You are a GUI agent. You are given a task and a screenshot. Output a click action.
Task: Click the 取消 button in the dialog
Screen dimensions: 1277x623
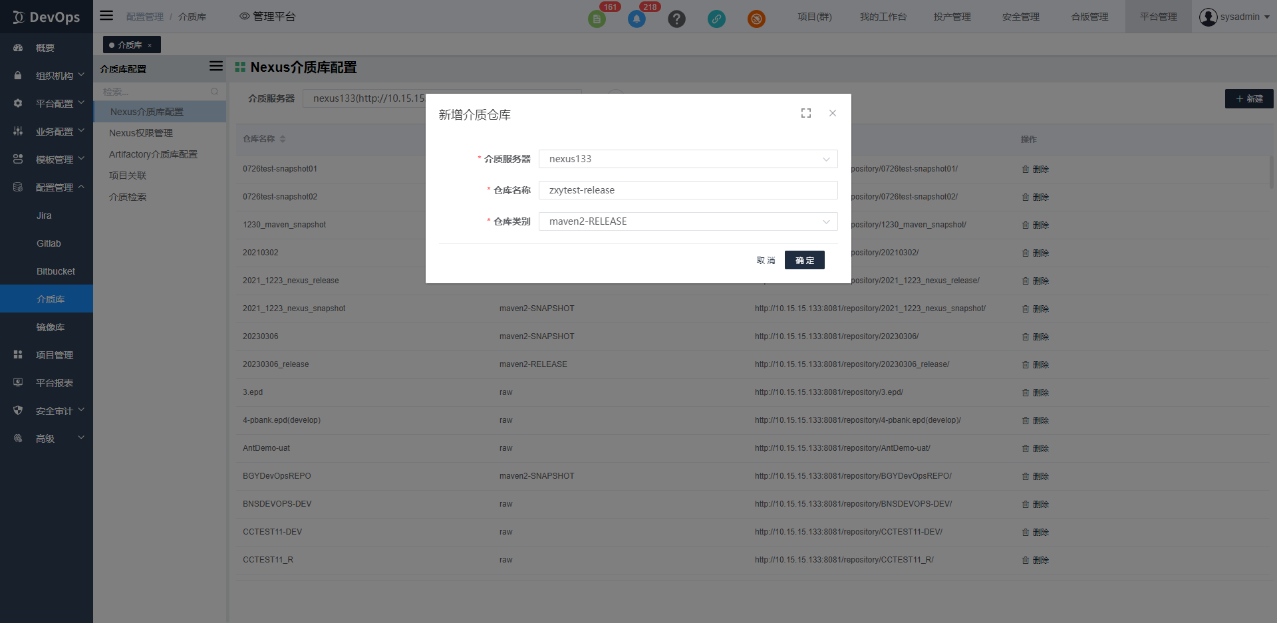point(766,260)
